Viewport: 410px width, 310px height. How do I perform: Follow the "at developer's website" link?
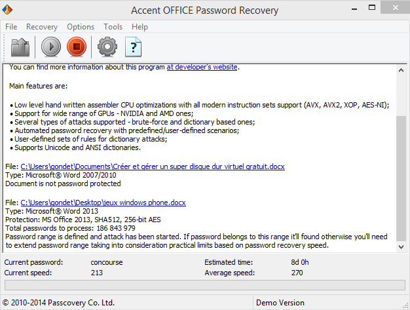click(202, 67)
